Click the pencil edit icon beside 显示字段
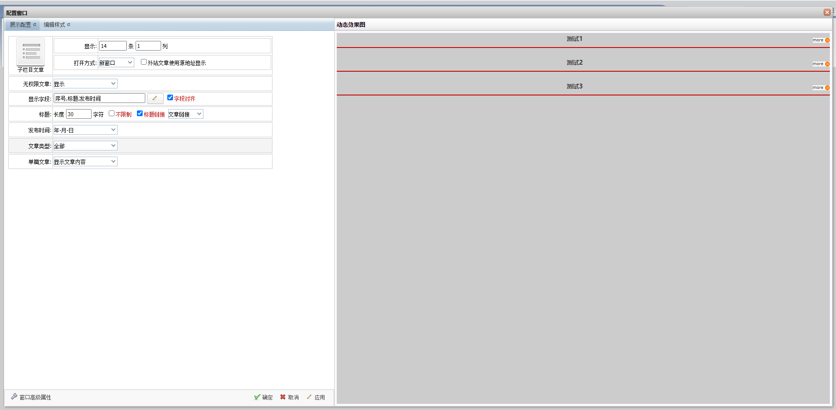Viewport: 836px width, 410px height. 155,99
